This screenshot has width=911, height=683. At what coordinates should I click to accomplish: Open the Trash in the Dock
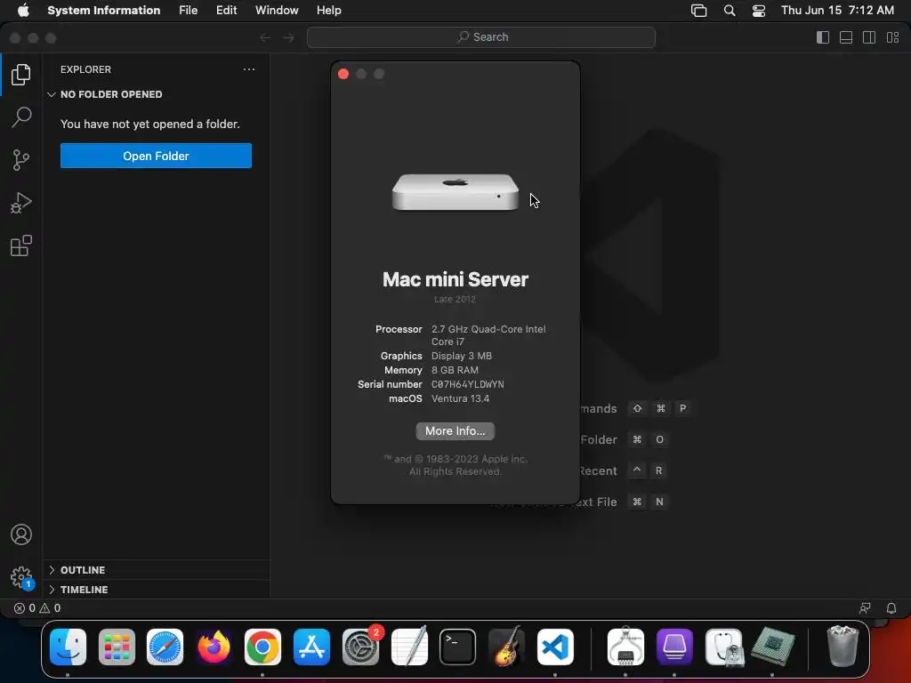pyautogui.click(x=842, y=647)
